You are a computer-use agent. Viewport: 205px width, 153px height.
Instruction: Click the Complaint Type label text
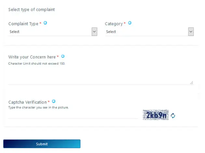click(23, 24)
